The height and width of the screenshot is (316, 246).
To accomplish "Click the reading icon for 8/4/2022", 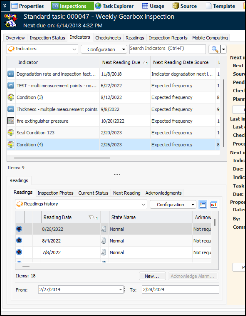I will [19, 241].
